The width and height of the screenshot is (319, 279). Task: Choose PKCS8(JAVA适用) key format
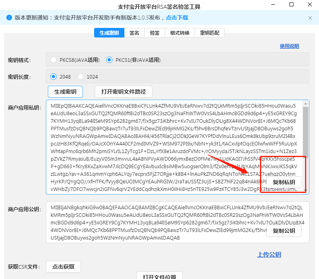75,60
